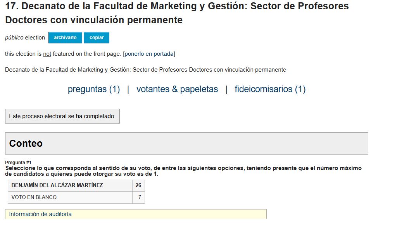This screenshot has width=409, height=242.
Task: Click the 'Este proceso electoral se ha completado' notice
Action: click(x=62, y=116)
